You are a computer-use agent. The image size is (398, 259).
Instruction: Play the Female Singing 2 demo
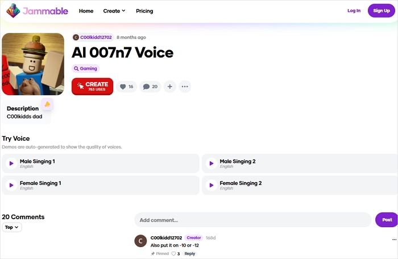[x=212, y=186]
